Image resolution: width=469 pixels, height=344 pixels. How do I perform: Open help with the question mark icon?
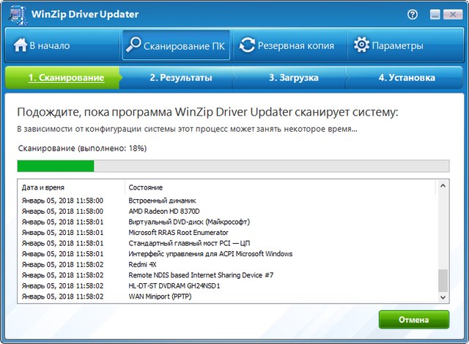(x=414, y=14)
